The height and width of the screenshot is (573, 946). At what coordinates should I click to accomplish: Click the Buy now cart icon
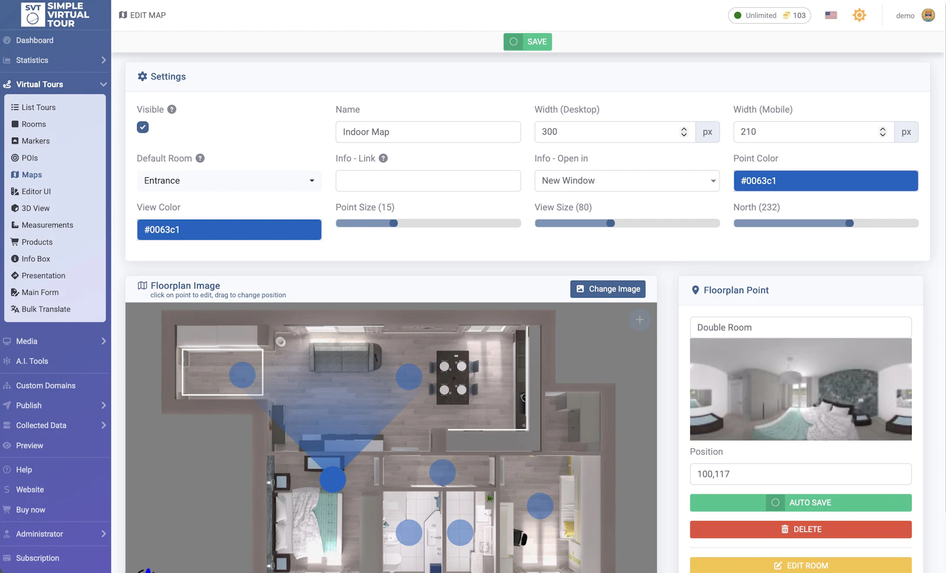(7, 510)
